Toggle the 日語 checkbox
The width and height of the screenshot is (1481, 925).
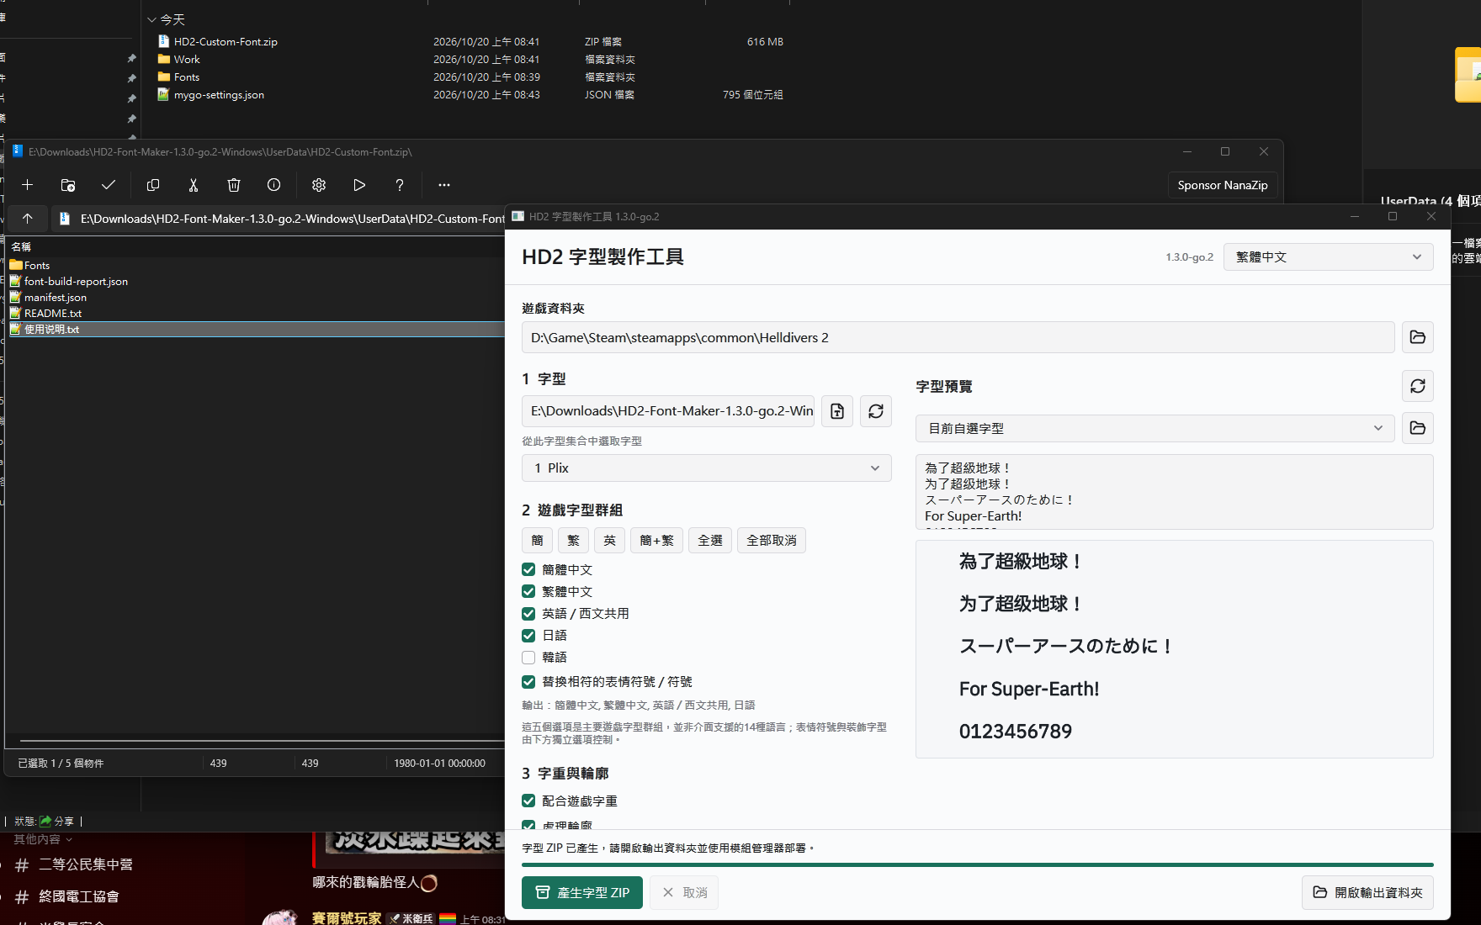(528, 635)
